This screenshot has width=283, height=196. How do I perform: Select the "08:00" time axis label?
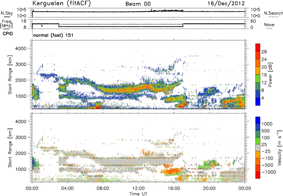click(x=103, y=189)
